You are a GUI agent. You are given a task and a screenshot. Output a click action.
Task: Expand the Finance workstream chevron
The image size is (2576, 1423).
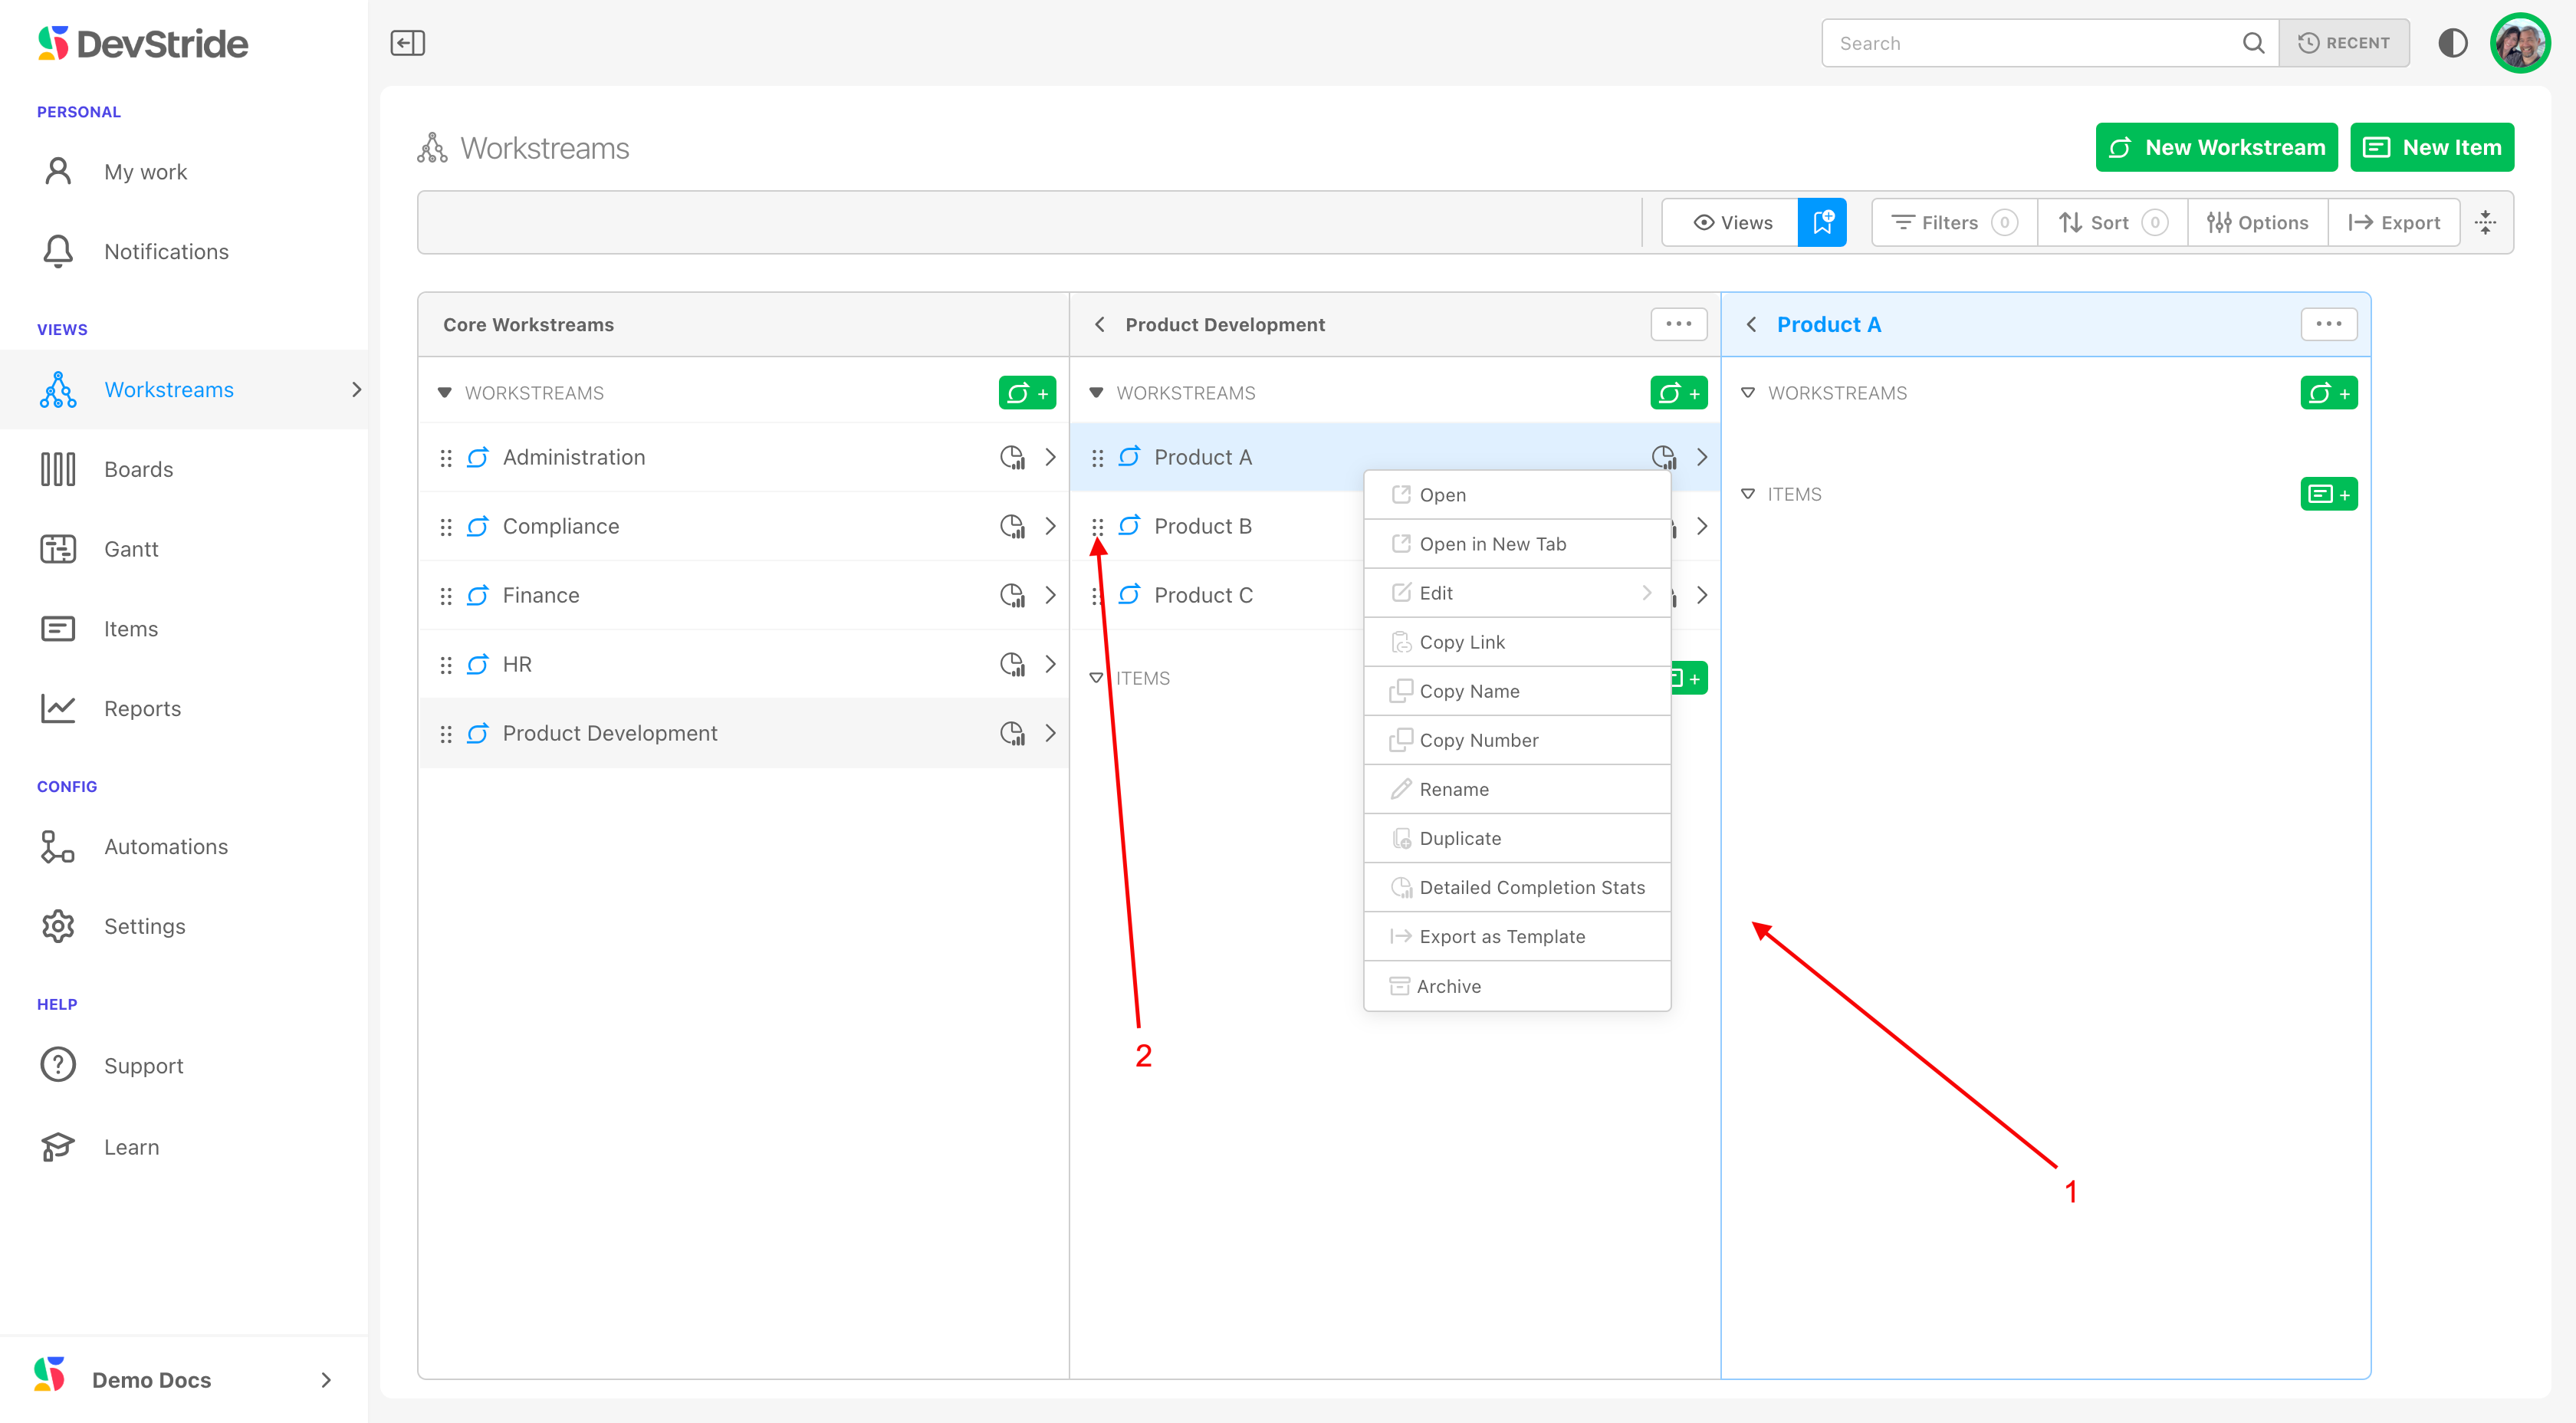pyautogui.click(x=1050, y=595)
